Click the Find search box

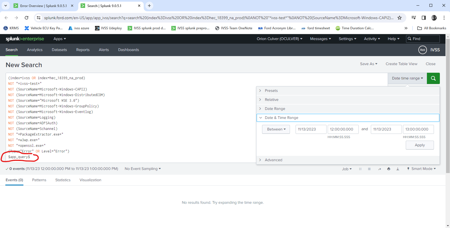[x=423, y=39]
